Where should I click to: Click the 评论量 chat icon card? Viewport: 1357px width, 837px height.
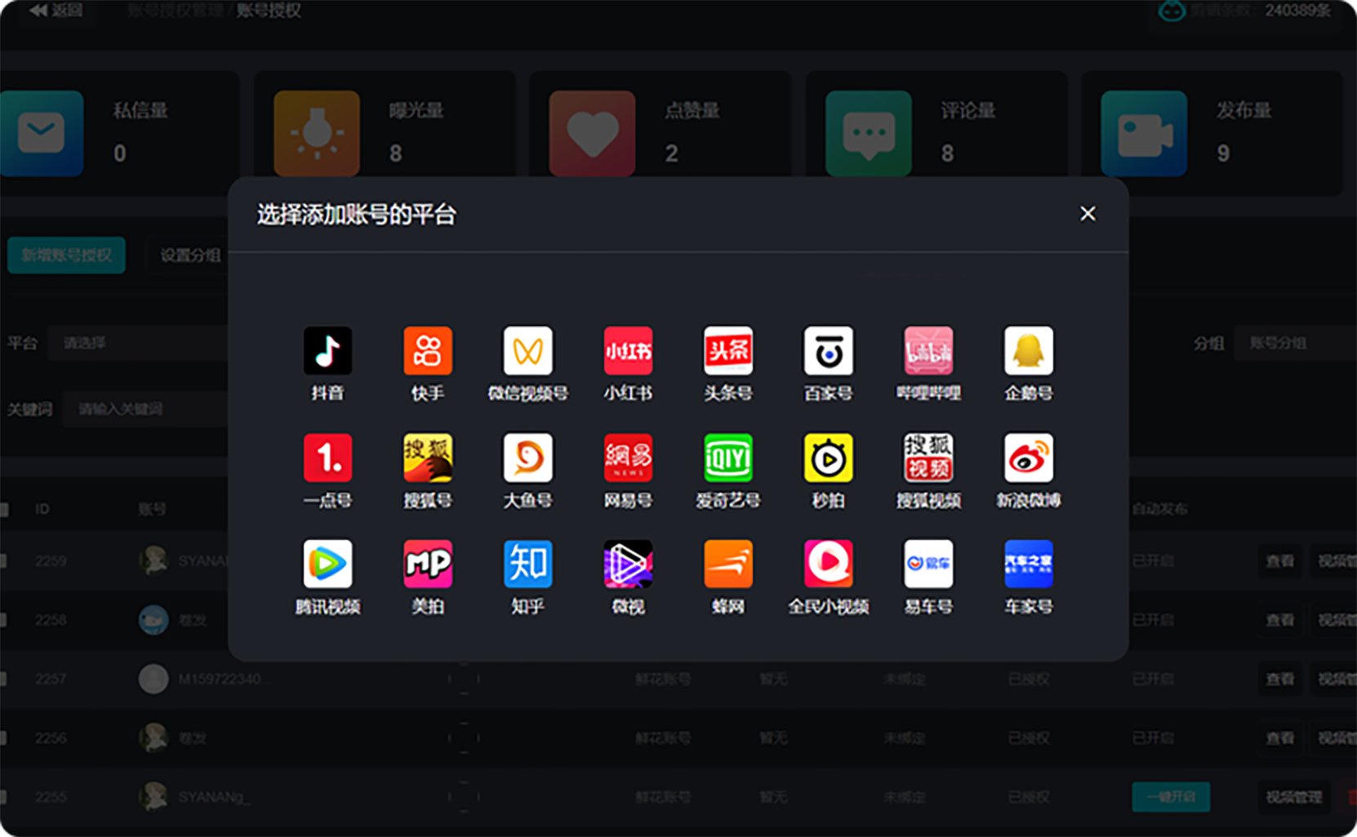tap(868, 133)
